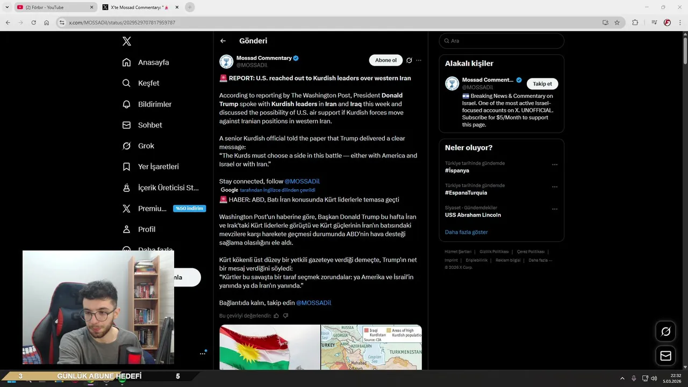Open Çerez Politikası footer link
Image resolution: width=688 pixels, height=387 pixels.
click(531, 252)
